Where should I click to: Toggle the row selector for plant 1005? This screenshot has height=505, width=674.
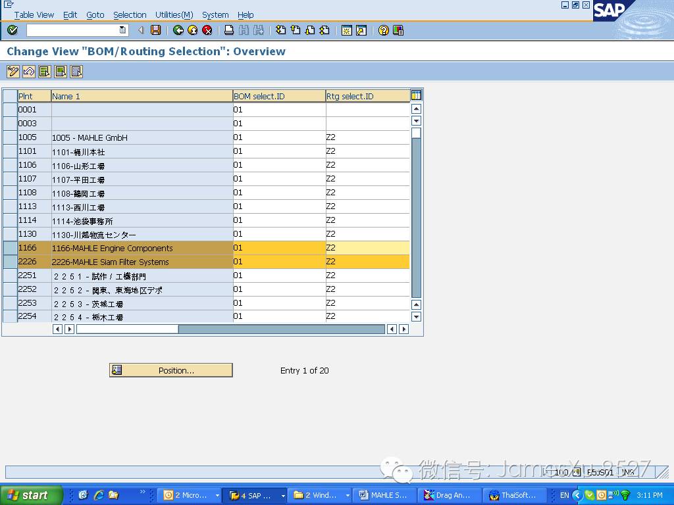10,137
